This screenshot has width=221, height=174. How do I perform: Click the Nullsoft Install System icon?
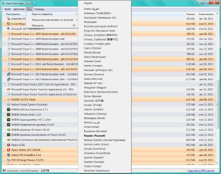(x=9, y=104)
